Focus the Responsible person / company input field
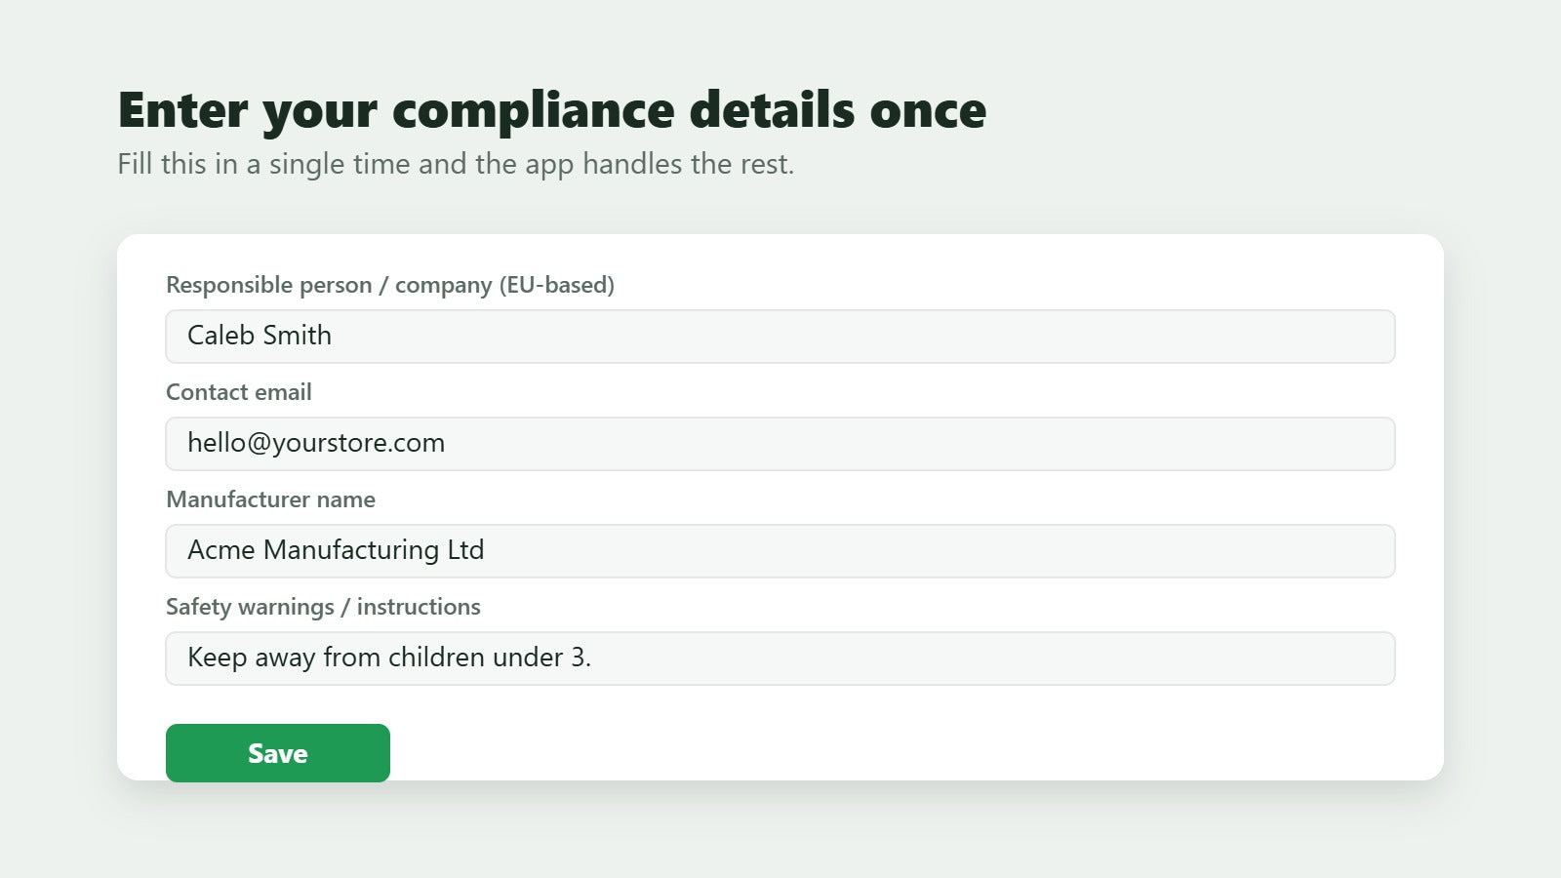Viewport: 1561px width, 878px height. pyautogui.click(x=780, y=337)
